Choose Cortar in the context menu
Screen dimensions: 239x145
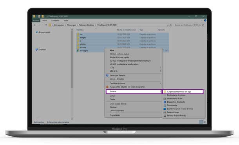[112, 96]
